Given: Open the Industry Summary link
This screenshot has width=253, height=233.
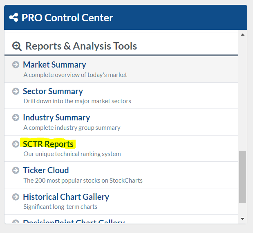Looking at the screenshot, I should (x=56, y=118).
